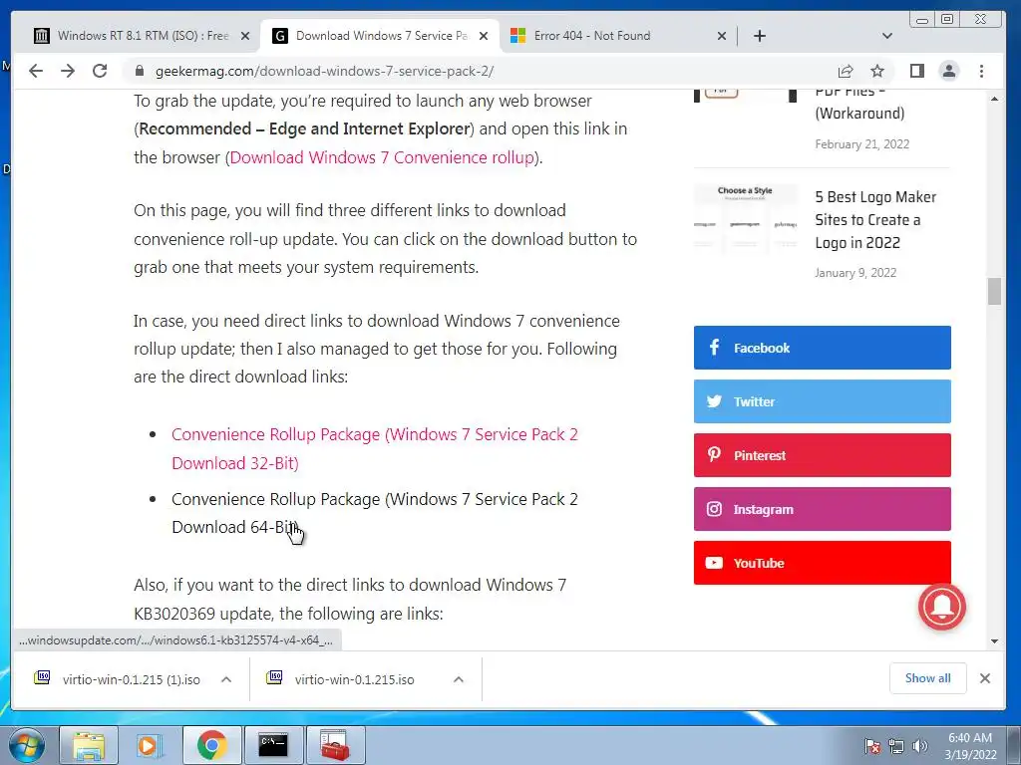Open the red toolbox taskbar app
Viewport: 1021px width, 765px height.
335,745
